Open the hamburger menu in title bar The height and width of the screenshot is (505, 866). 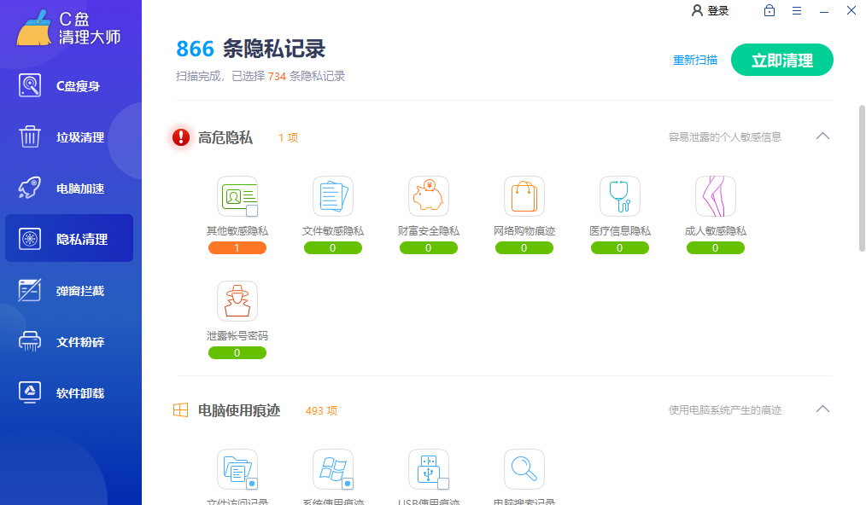[x=797, y=11]
